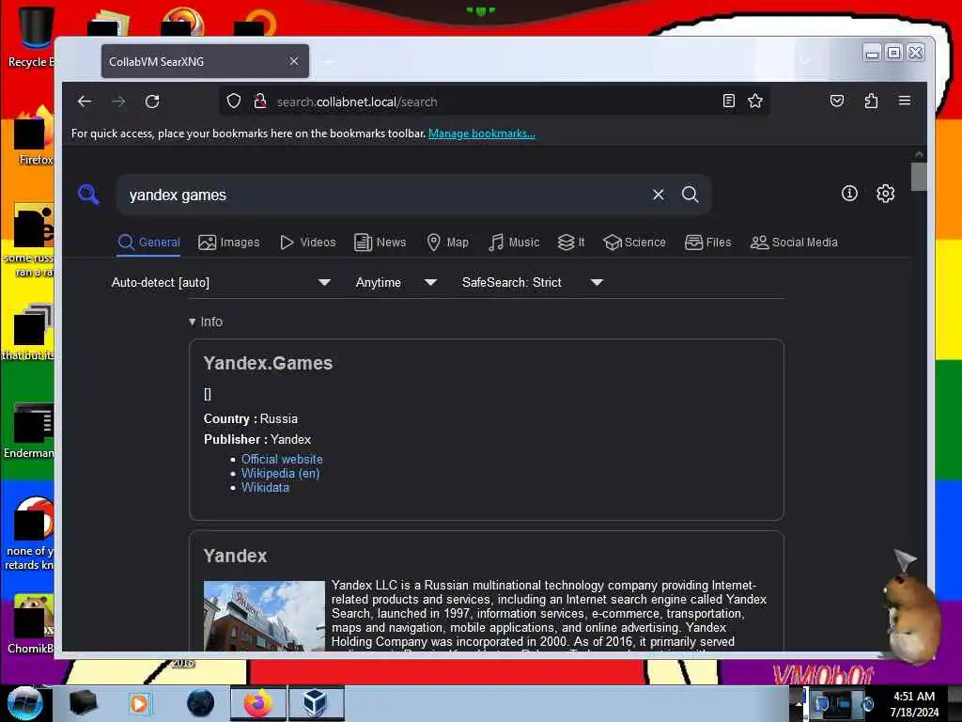Image resolution: width=962 pixels, height=722 pixels.
Task: Open the Wikidata link
Action: (265, 487)
